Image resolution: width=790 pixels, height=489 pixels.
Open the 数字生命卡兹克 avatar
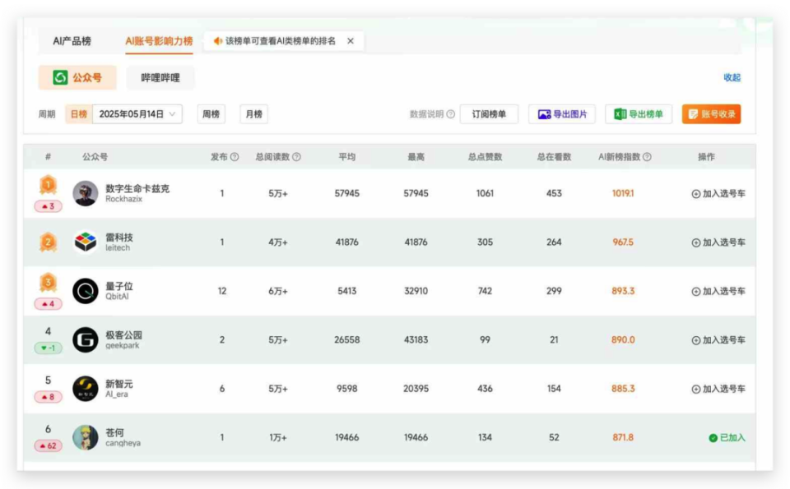85,193
